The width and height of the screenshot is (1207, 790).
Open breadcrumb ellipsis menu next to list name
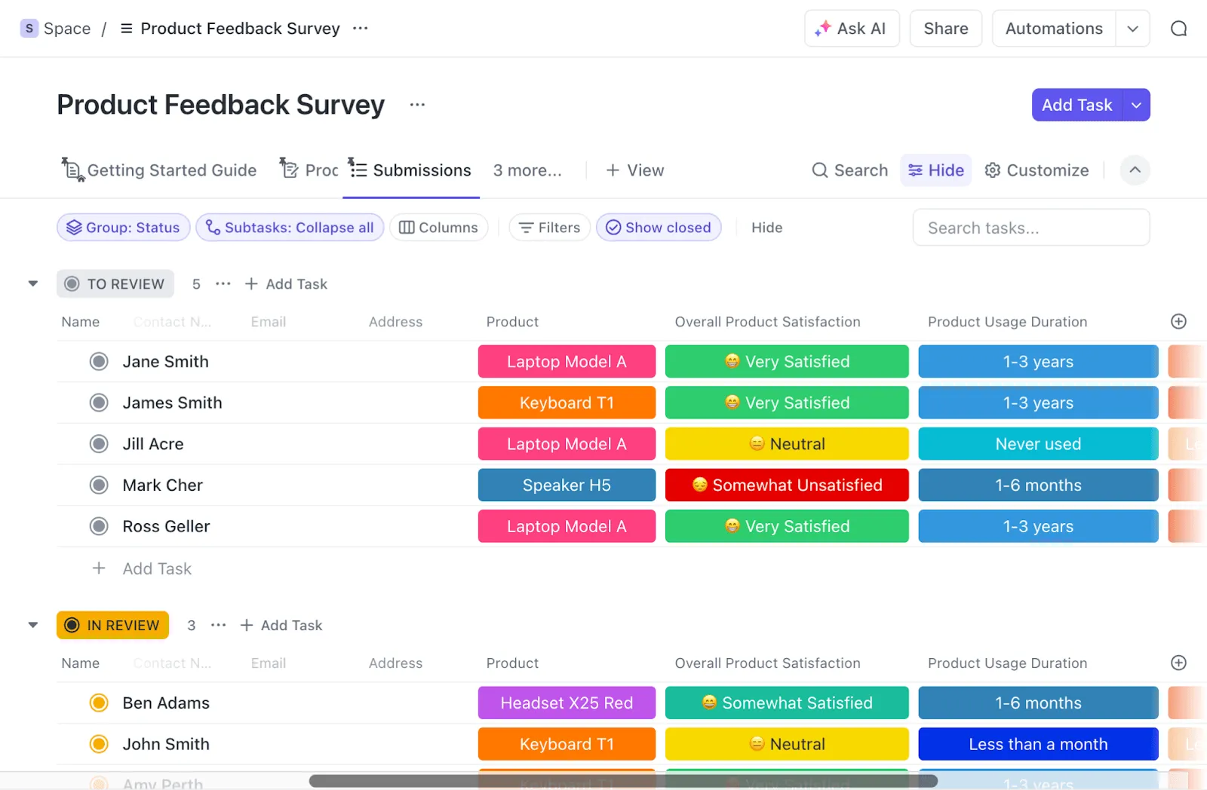(x=361, y=29)
